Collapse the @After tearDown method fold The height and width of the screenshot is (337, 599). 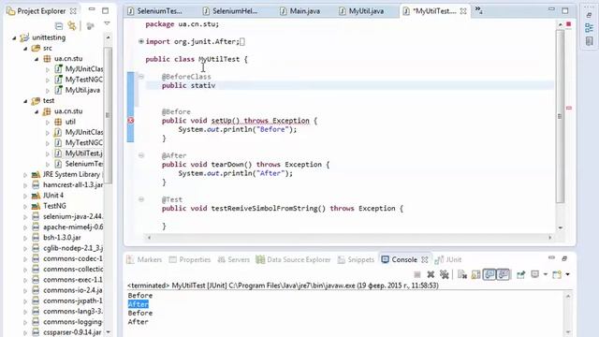coord(141,155)
